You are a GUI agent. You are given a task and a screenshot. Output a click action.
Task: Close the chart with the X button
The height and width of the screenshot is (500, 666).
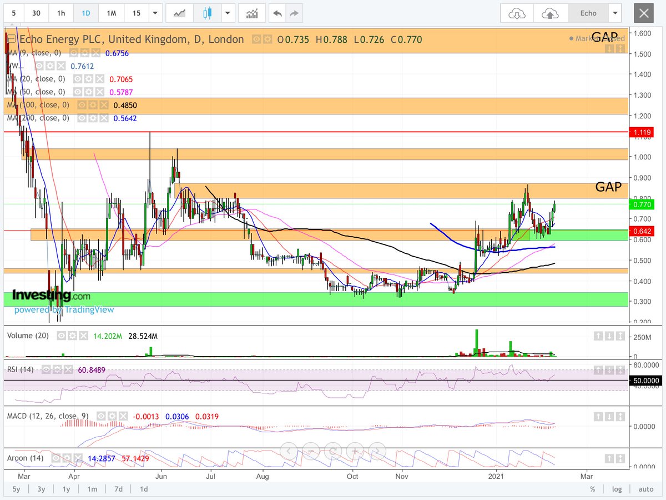643,13
